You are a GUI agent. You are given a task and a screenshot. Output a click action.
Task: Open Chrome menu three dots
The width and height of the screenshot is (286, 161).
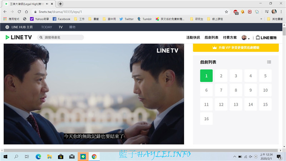[x=281, y=12]
